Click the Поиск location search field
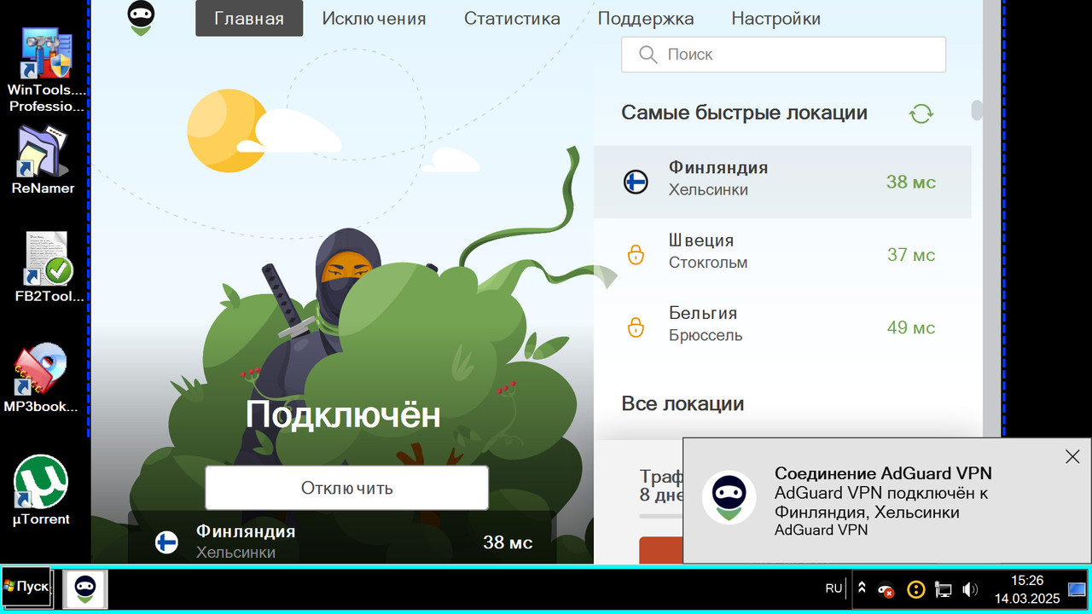The width and height of the screenshot is (1092, 614). point(783,55)
